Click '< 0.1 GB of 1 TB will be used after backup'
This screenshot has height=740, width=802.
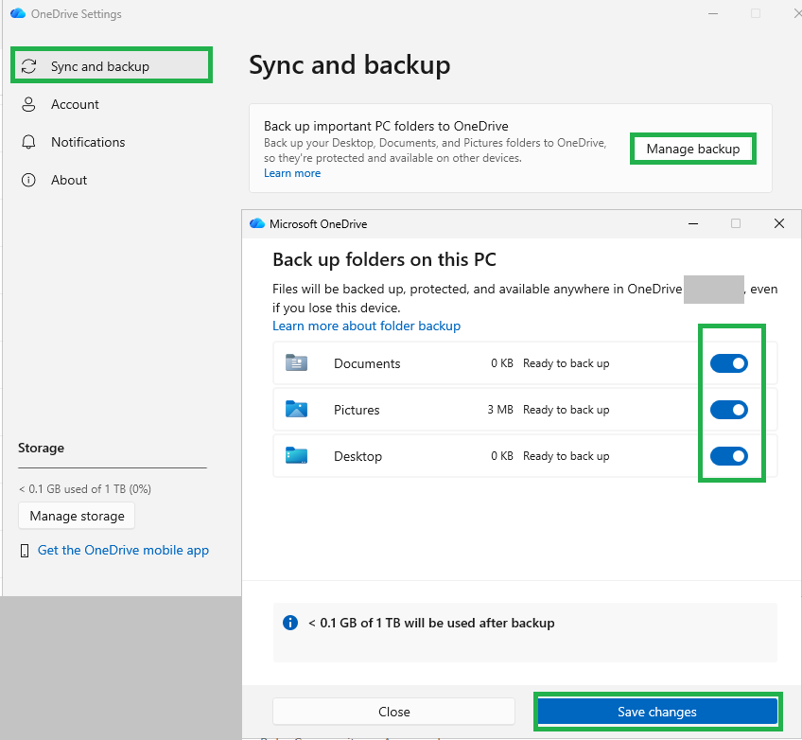(x=431, y=623)
